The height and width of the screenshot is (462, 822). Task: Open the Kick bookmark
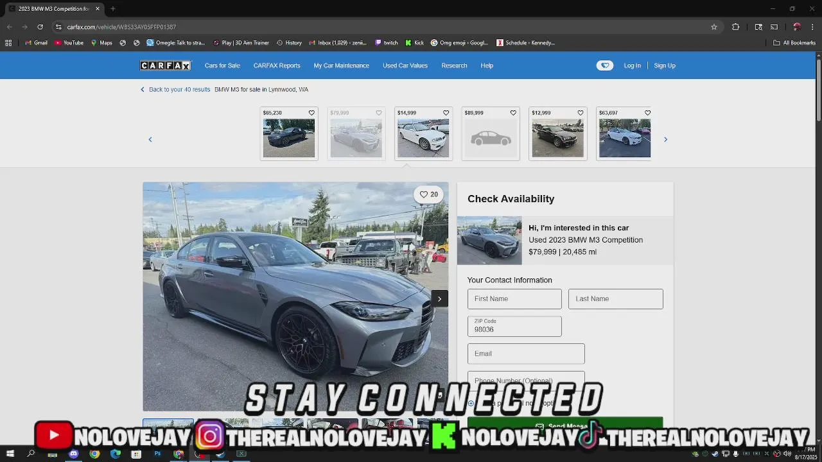[414, 43]
